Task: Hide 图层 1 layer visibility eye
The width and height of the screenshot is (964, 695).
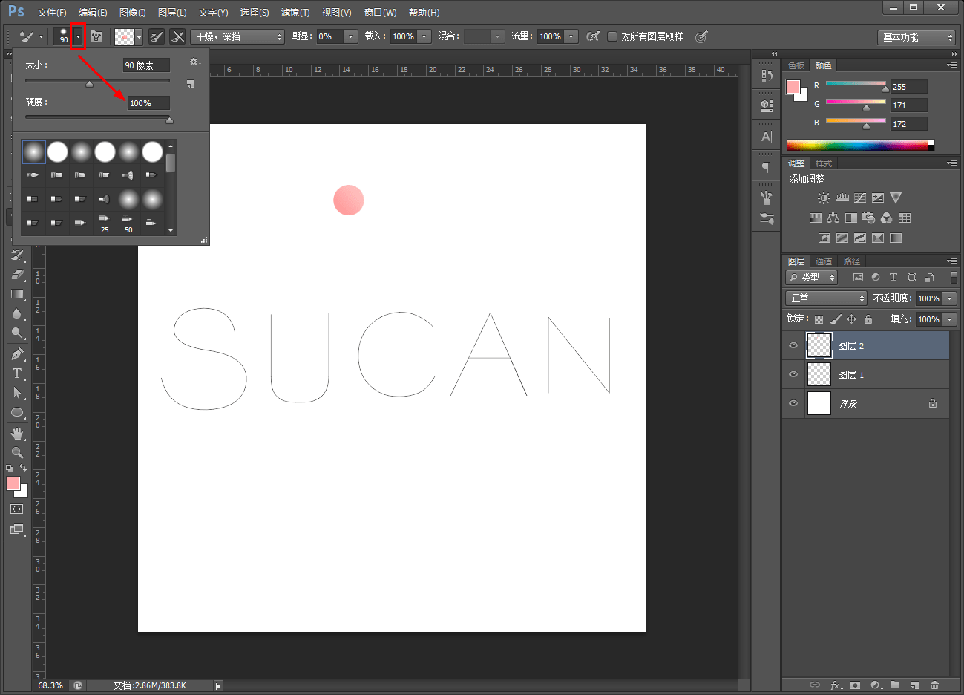Action: (793, 375)
